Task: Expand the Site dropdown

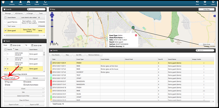Action: pyautogui.click(x=24, y=92)
